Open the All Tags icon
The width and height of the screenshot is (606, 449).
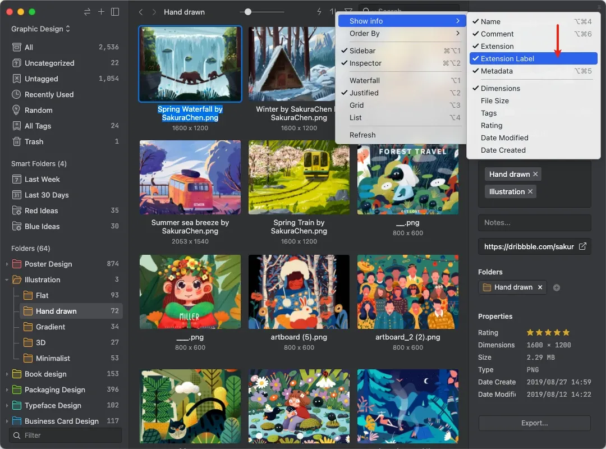coord(17,126)
